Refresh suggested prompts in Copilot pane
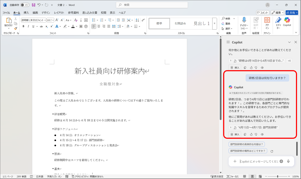 [x=272, y=151]
